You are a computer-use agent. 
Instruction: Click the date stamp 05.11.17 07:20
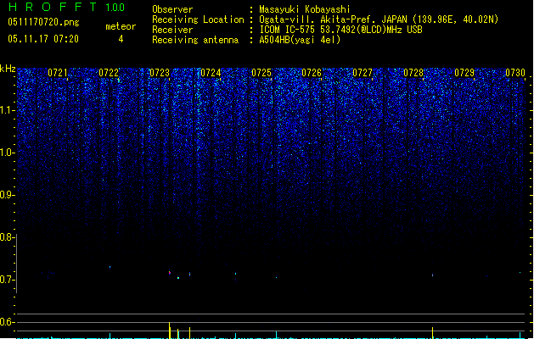click(43, 39)
